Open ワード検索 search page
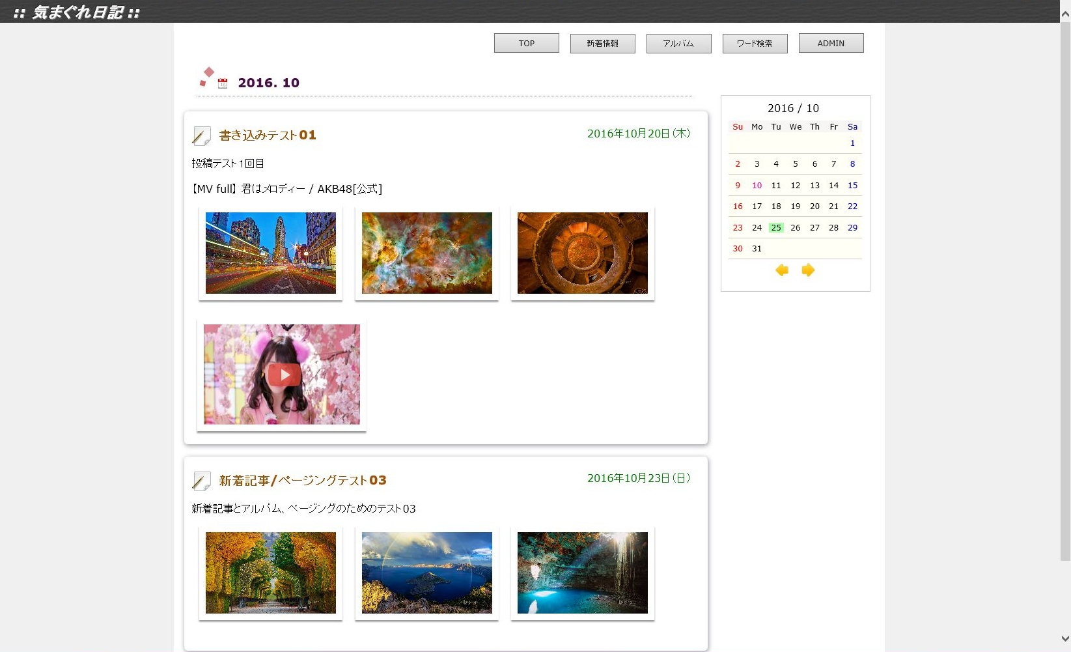This screenshot has width=1071, height=652. pyautogui.click(x=755, y=43)
